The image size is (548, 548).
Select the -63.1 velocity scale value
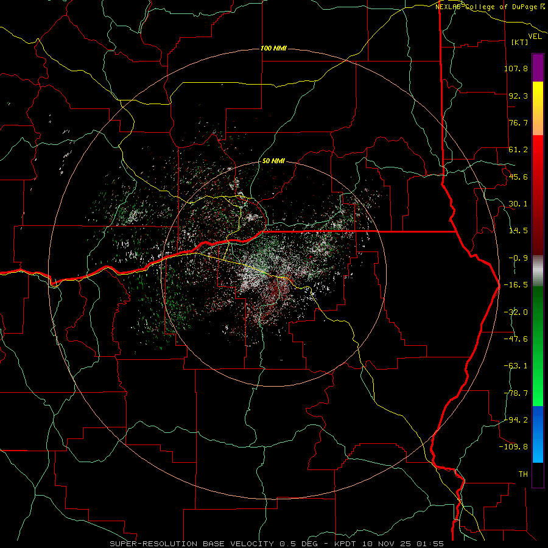(x=516, y=366)
